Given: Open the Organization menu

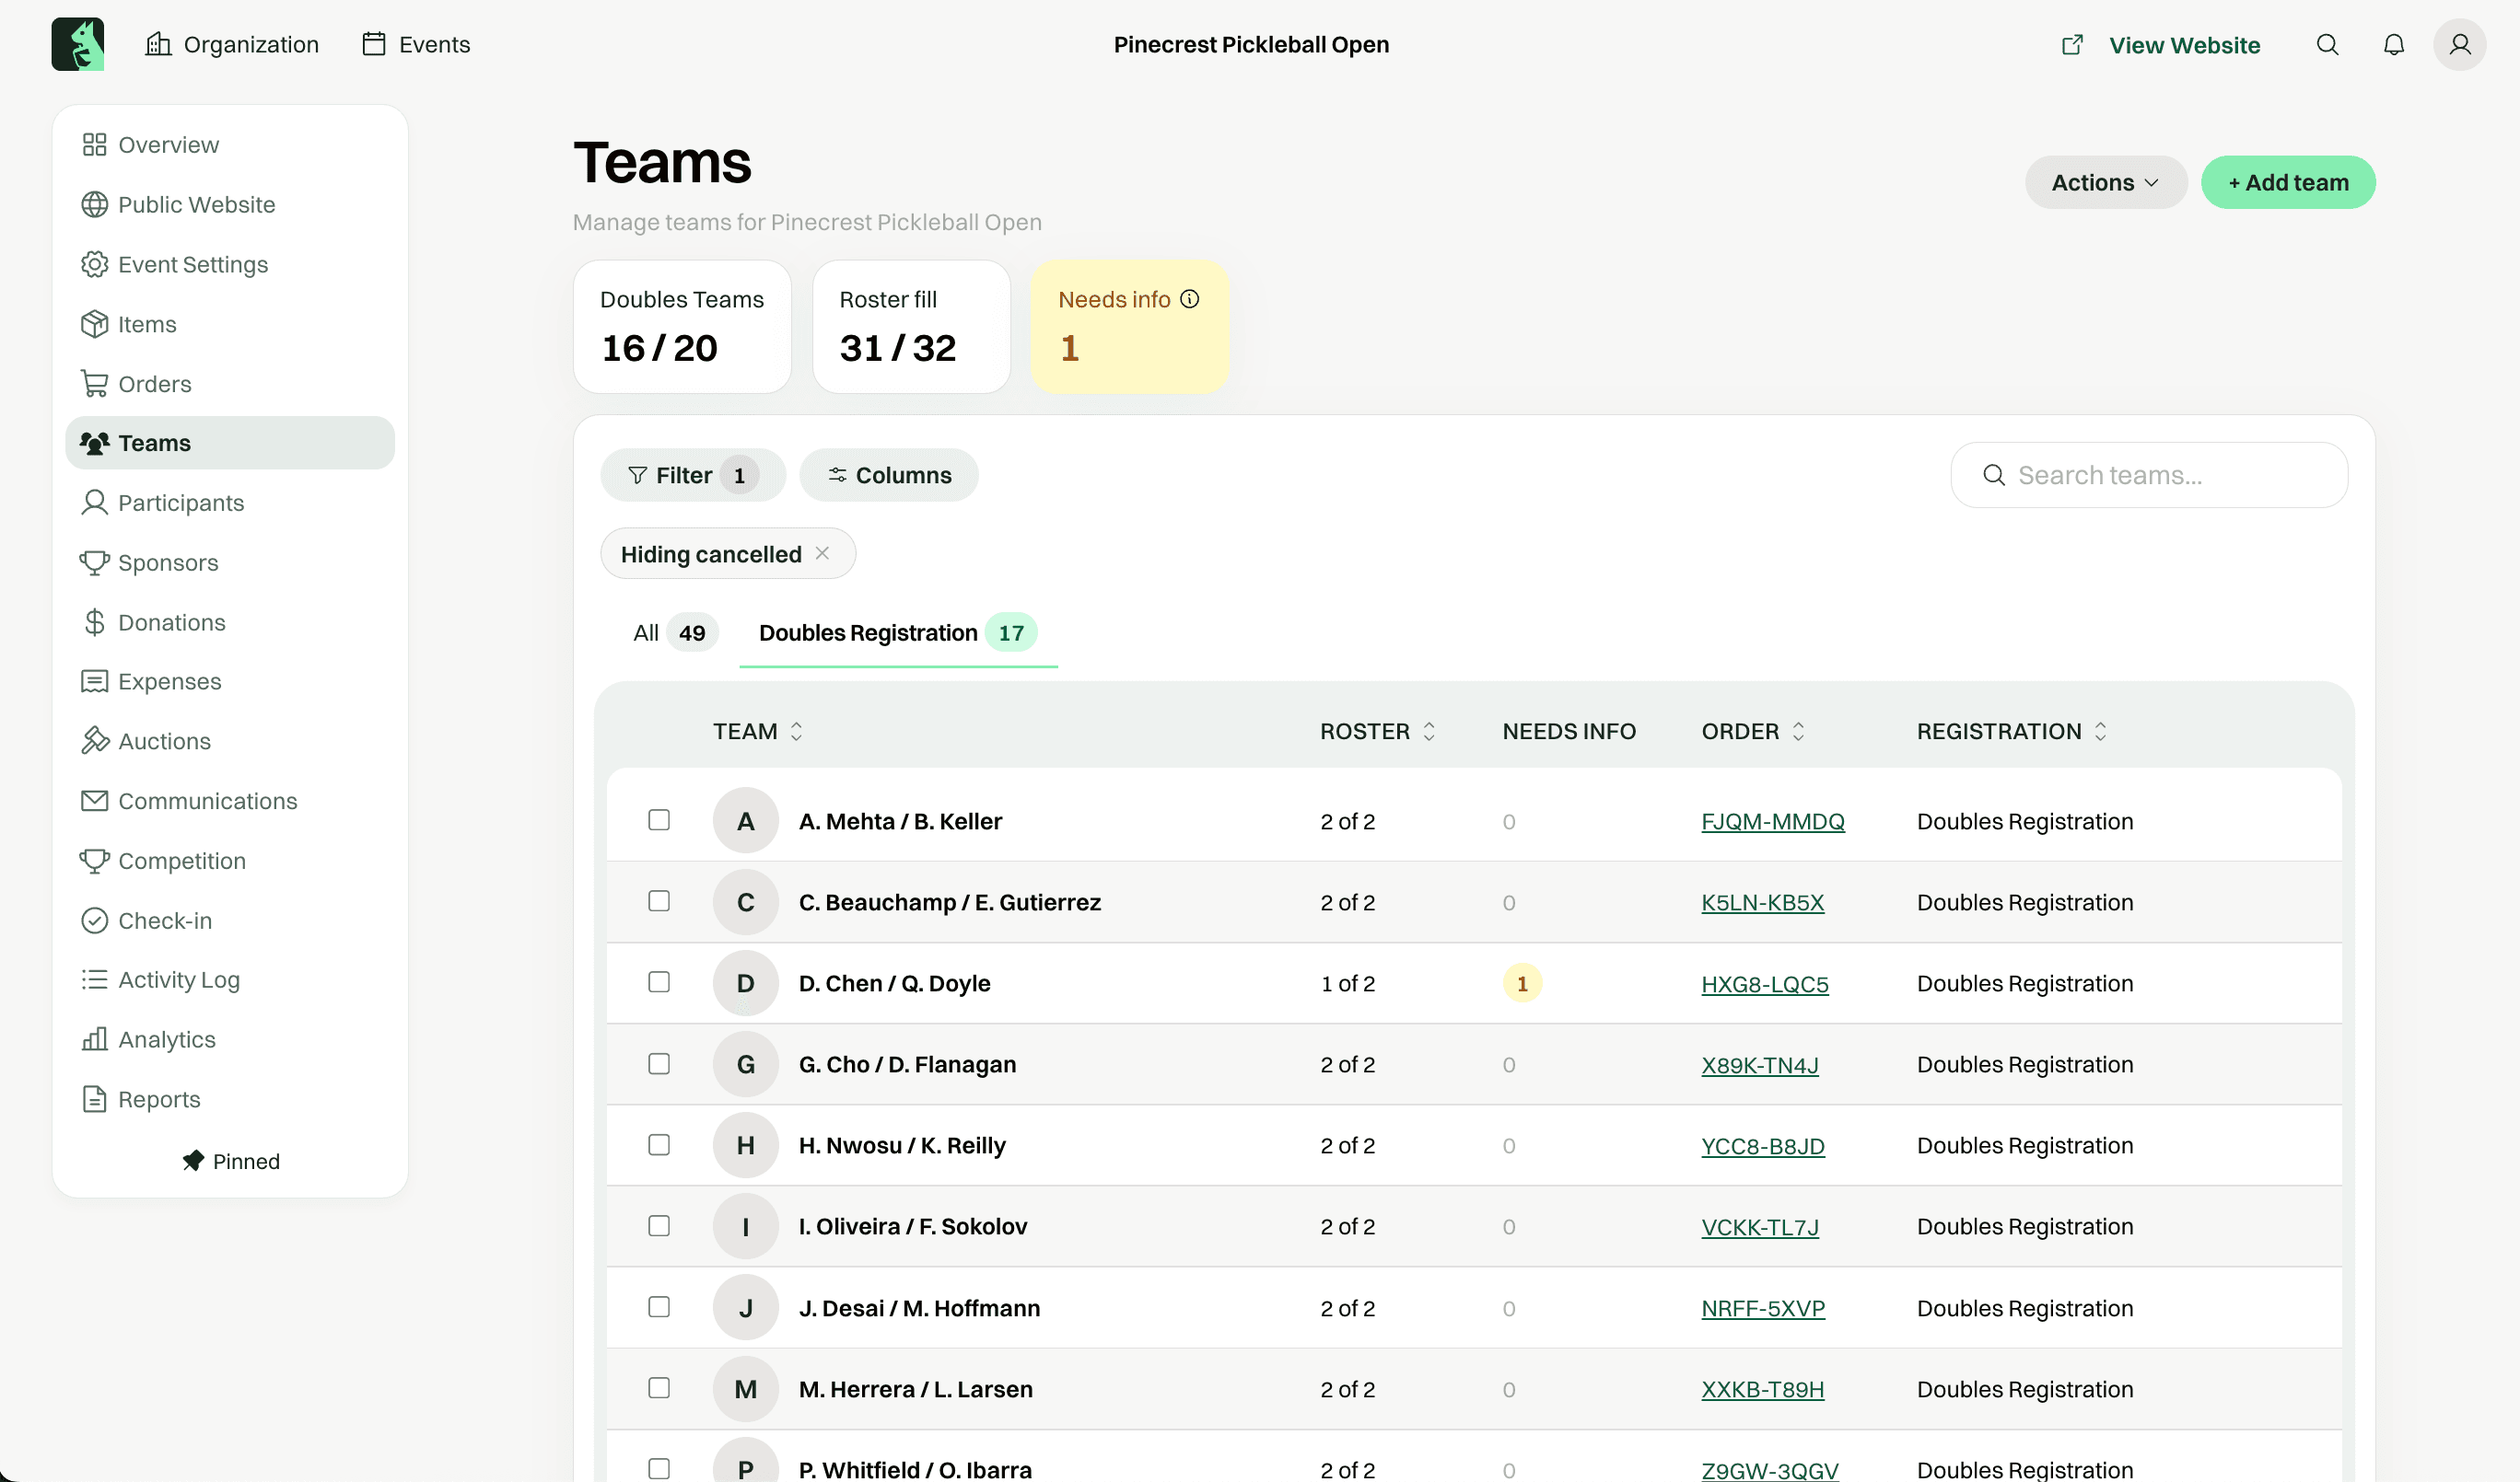Looking at the screenshot, I should tap(232, 45).
